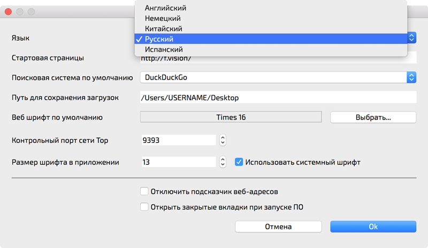This screenshot has height=248, width=428.
Task: Click the downloads path field /Users/USERNAME/Desktop
Action: (277, 98)
